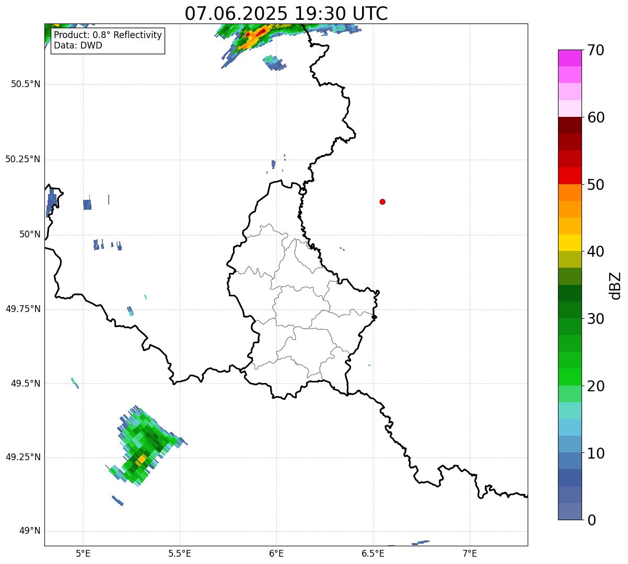Click the "Product: 0.8° Reflectivity" text
628x564 pixels.
pyautogui.click(x=108, y=35)
